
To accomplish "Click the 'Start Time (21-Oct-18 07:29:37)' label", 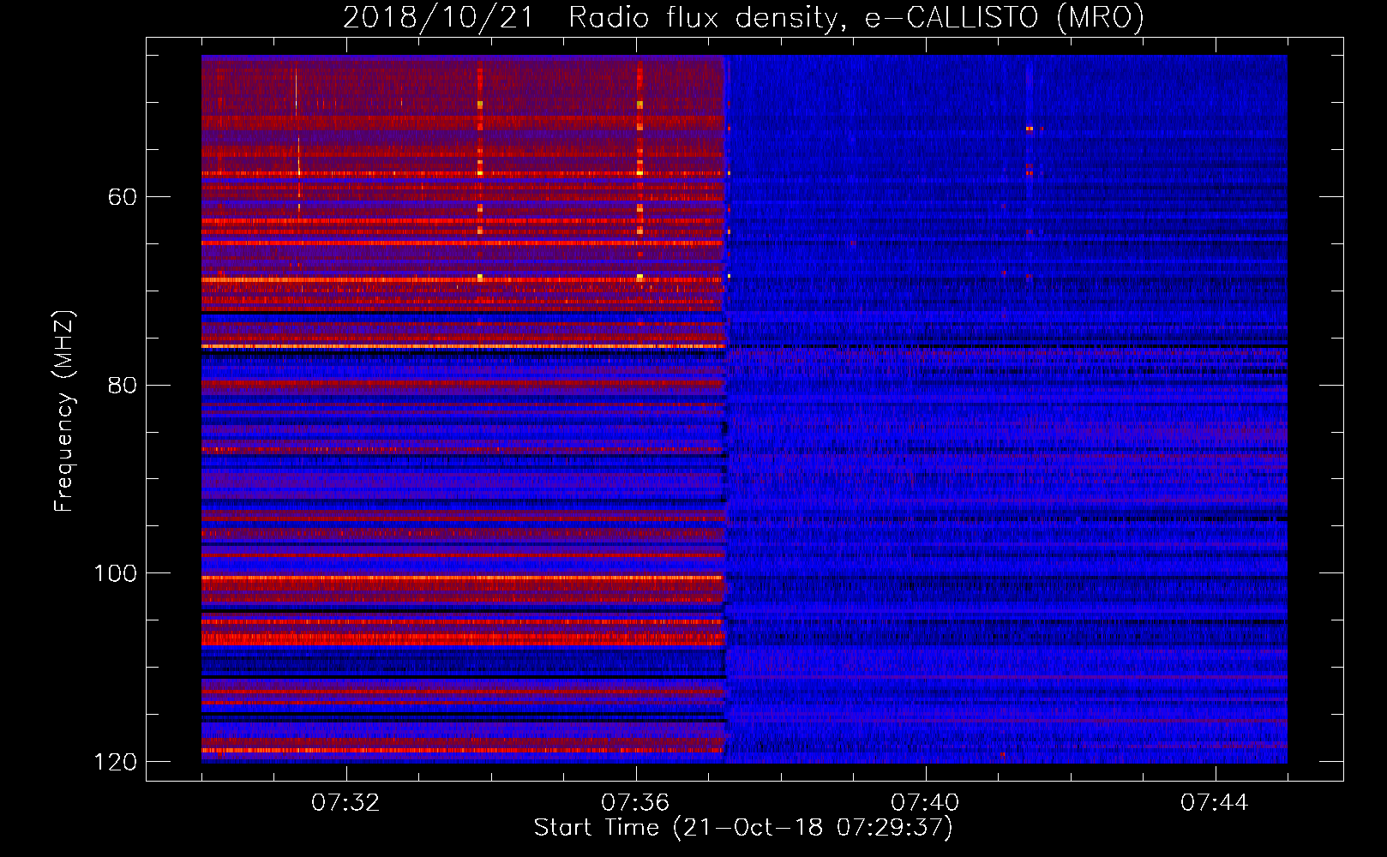I will (743, 827).
